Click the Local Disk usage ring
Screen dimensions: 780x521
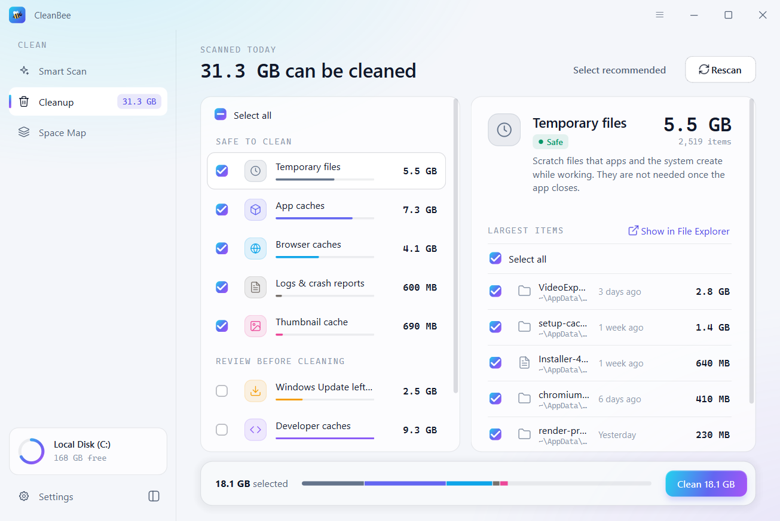pyautogui.click(x=31, y=451)
